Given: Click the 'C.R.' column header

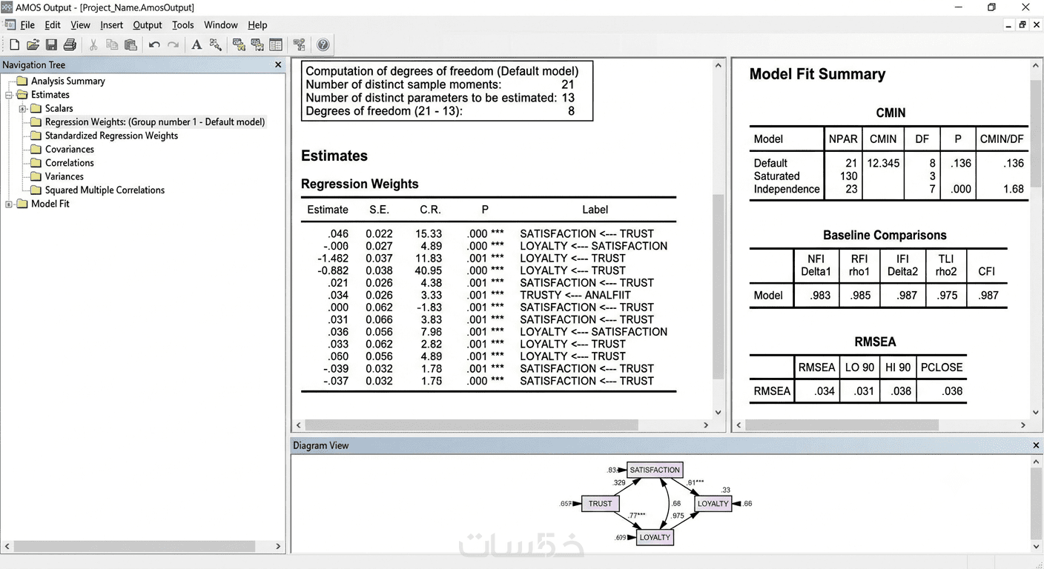Looking at the screenshot, I should [x=430, y=210].
